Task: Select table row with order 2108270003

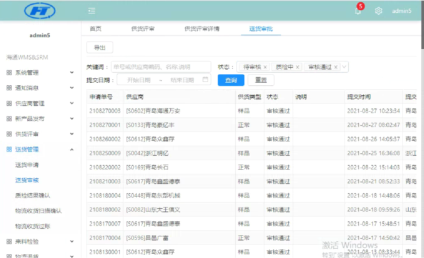Action: (x=105, y=111)
